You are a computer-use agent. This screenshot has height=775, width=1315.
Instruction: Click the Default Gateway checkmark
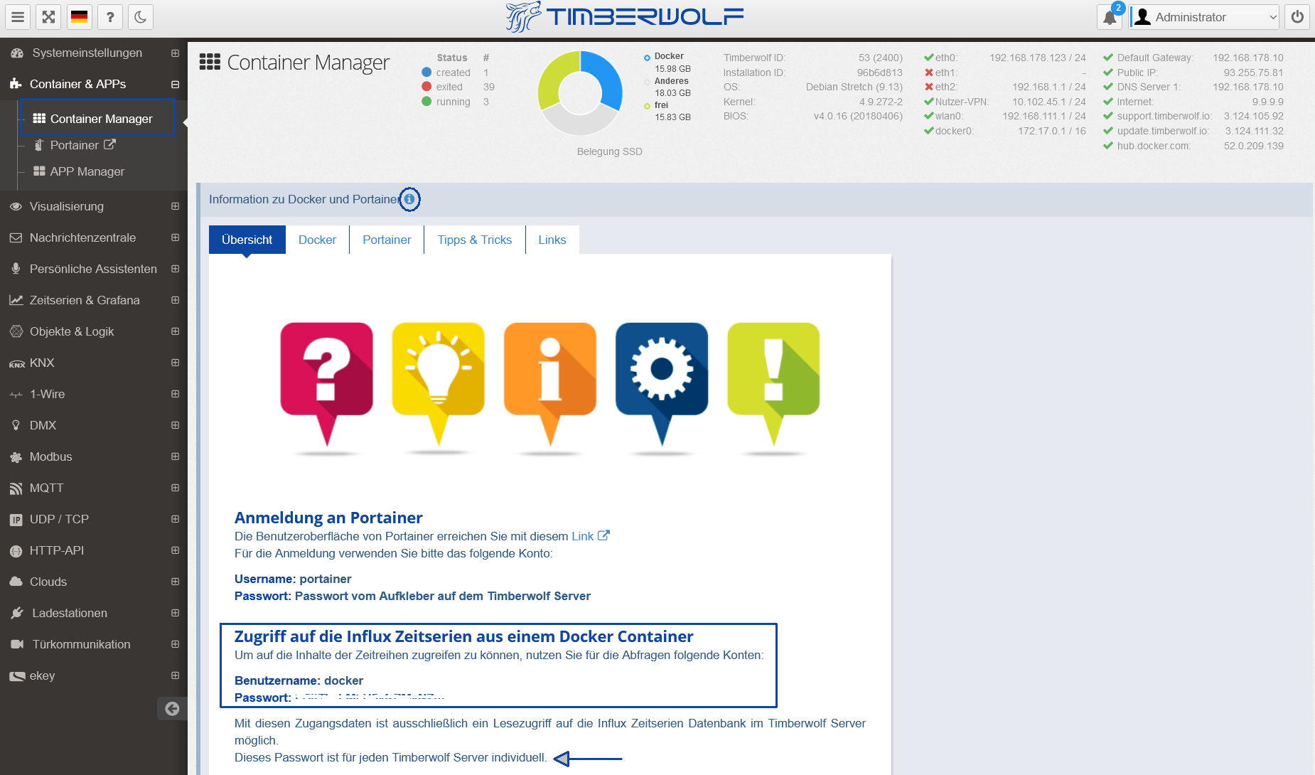(x=1107, y=58)
